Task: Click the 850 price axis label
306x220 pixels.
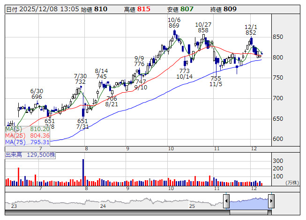Action: (x=278, y=37)
